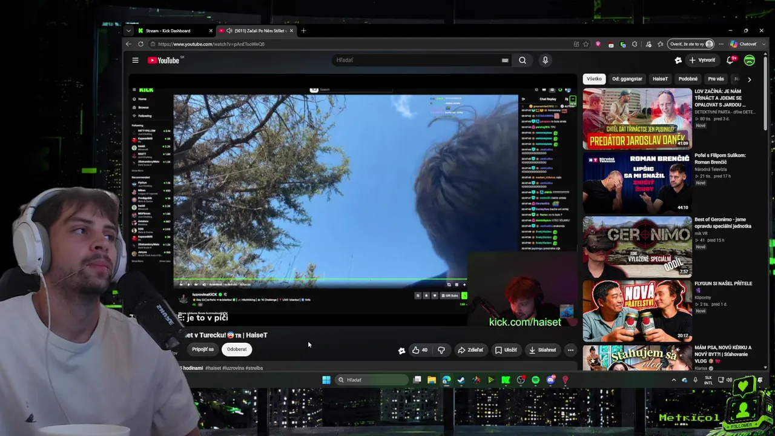
Task: Open File Explorer from taskbar
Action: click(432, 380)
